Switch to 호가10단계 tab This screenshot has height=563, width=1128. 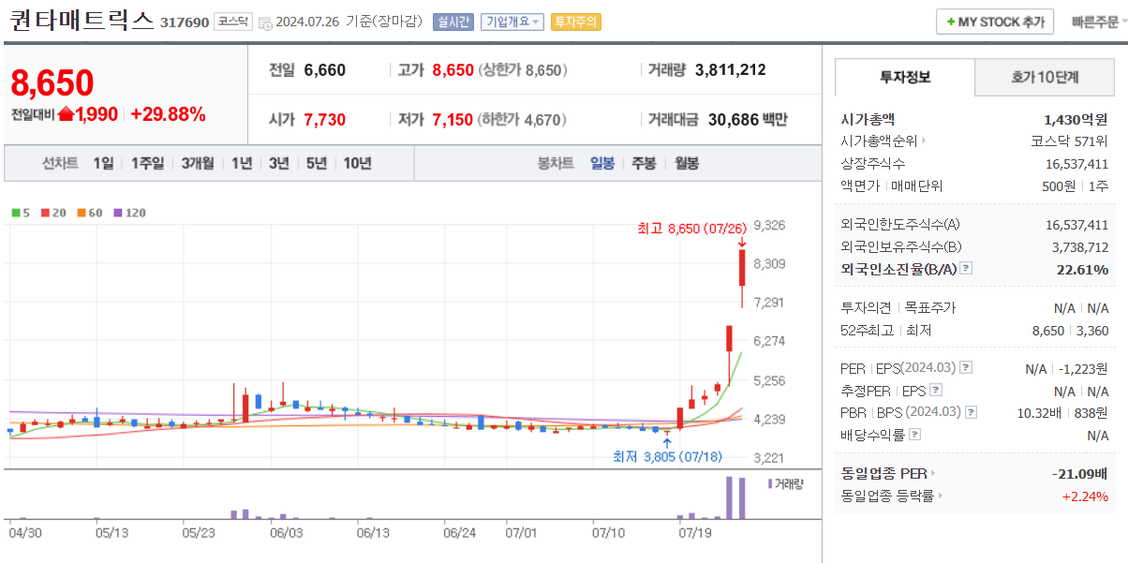(x=1045, y=77)
